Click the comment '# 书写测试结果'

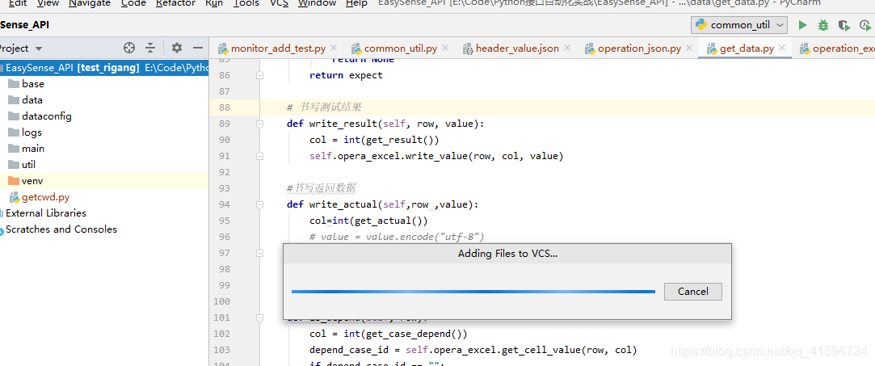324,107
